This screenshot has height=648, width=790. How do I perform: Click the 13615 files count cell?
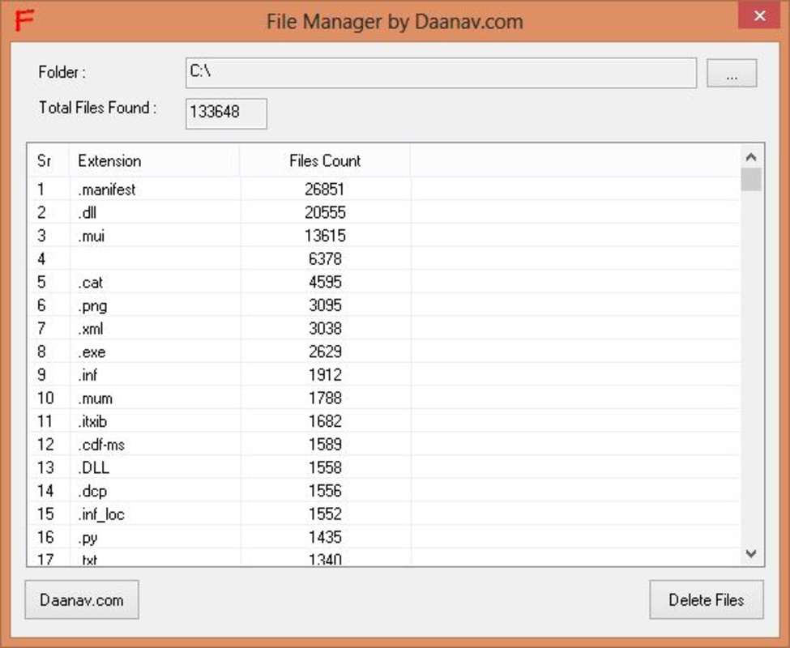pyautogui.click(x=325, y=236)
